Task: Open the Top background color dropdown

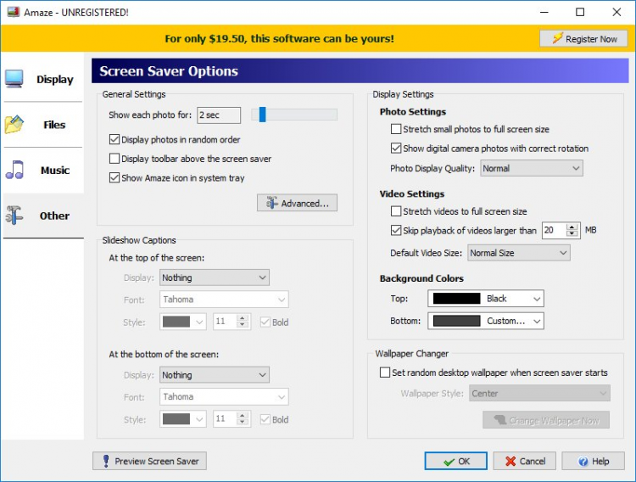Action: [x=486, y=299]
